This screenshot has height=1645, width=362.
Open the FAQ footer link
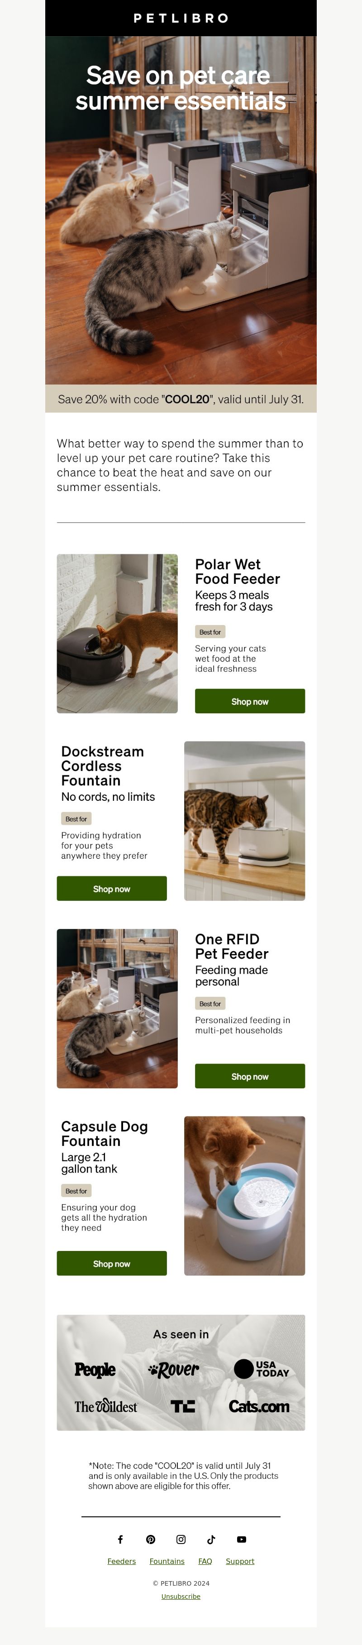tap(205, 1561)
